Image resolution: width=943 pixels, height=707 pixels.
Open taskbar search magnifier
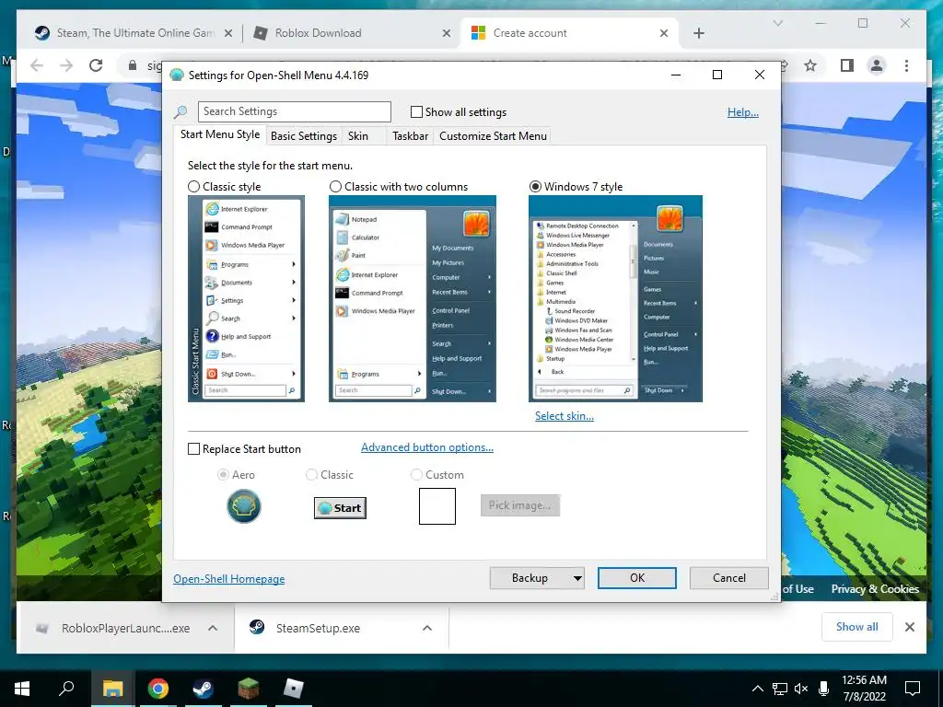tap(66, 688)
